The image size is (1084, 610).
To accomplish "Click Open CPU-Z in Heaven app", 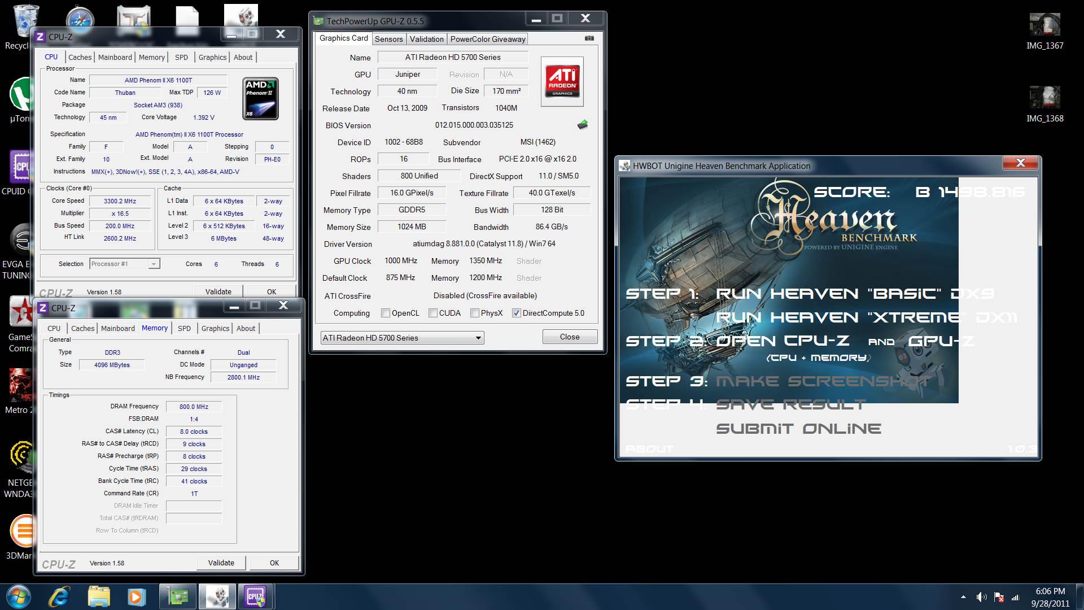I will (x=783, y=341).
